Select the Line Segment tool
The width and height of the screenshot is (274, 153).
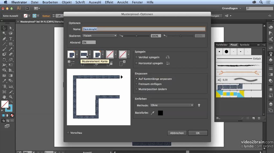pyautogui.click(x=4, y=44)
